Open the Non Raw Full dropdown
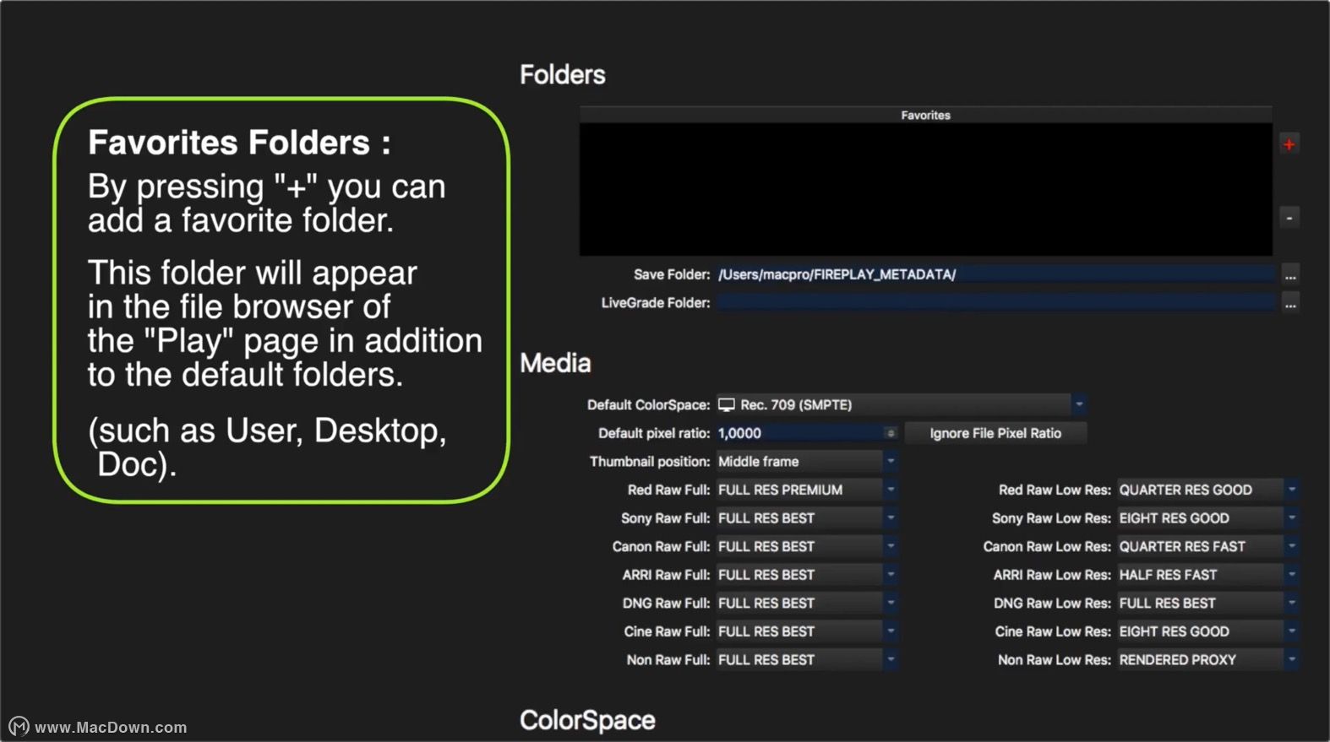 tap(806, 660)
